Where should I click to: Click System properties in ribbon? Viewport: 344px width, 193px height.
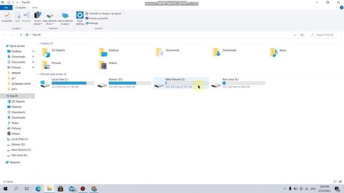point(97,18)
